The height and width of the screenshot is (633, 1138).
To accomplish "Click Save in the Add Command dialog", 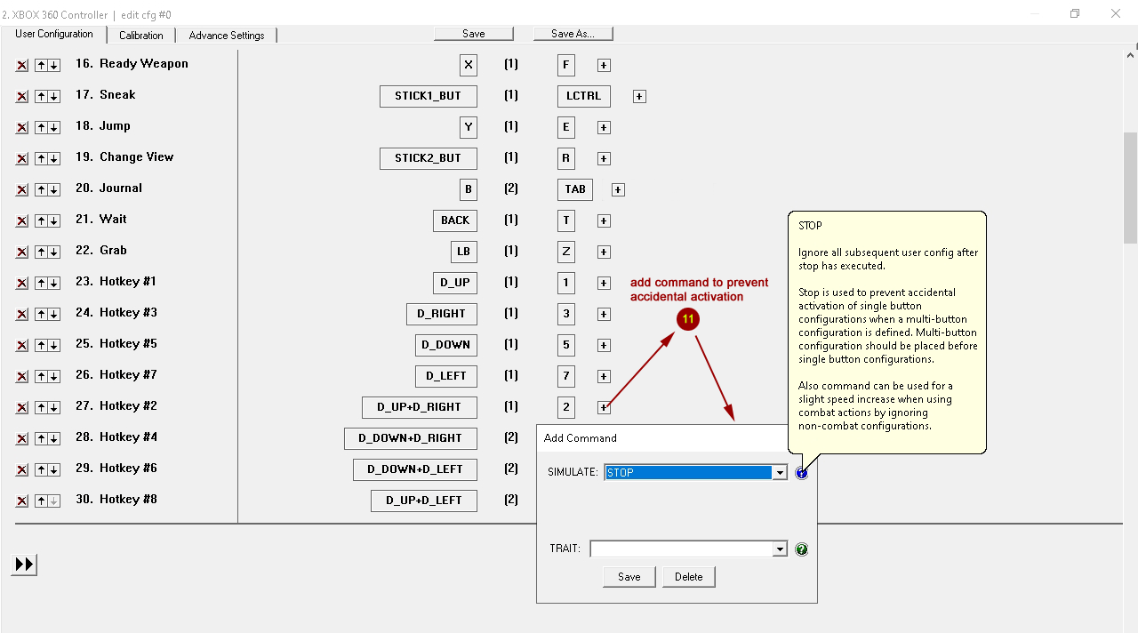I will 629,577.
